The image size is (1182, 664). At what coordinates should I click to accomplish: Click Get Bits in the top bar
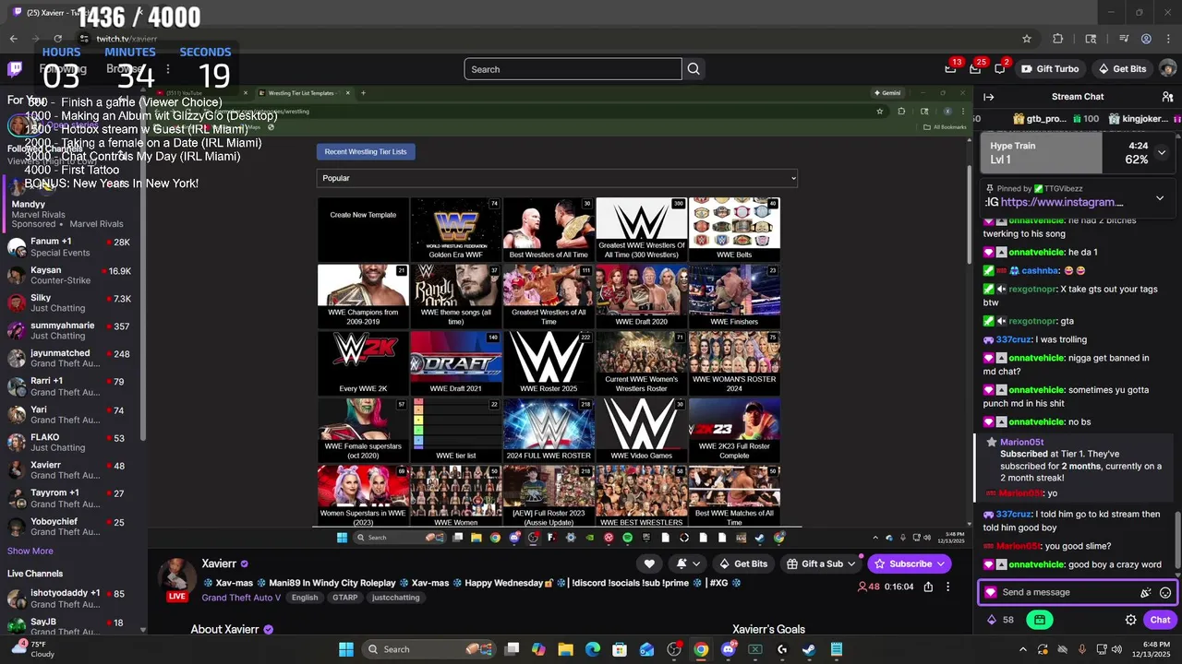(1121, 69)
